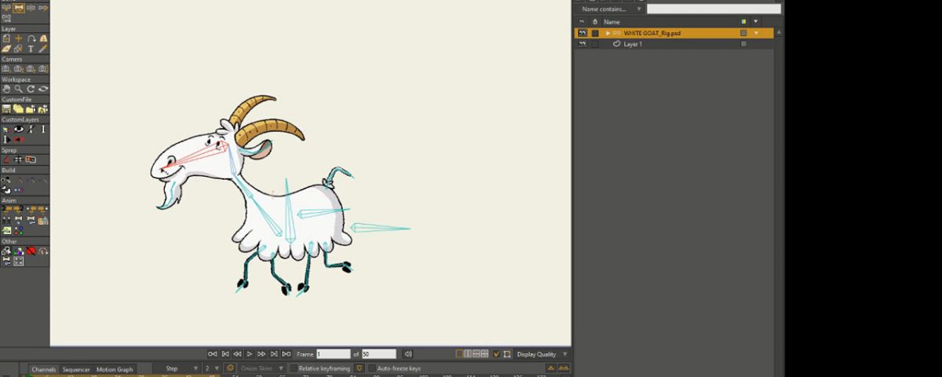The image size is (942, 377).
Task: Click the last camera tool under Camera
Action: 43,68
